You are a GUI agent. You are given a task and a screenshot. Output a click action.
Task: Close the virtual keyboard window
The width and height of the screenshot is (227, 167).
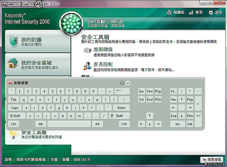[128, 83]
